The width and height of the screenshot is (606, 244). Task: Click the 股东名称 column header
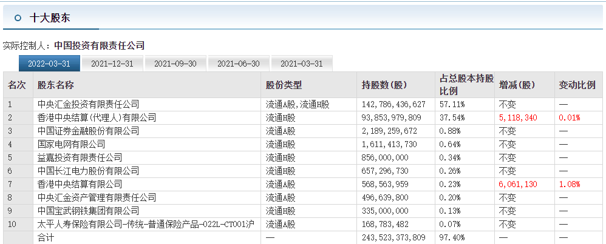pos(55,85)
